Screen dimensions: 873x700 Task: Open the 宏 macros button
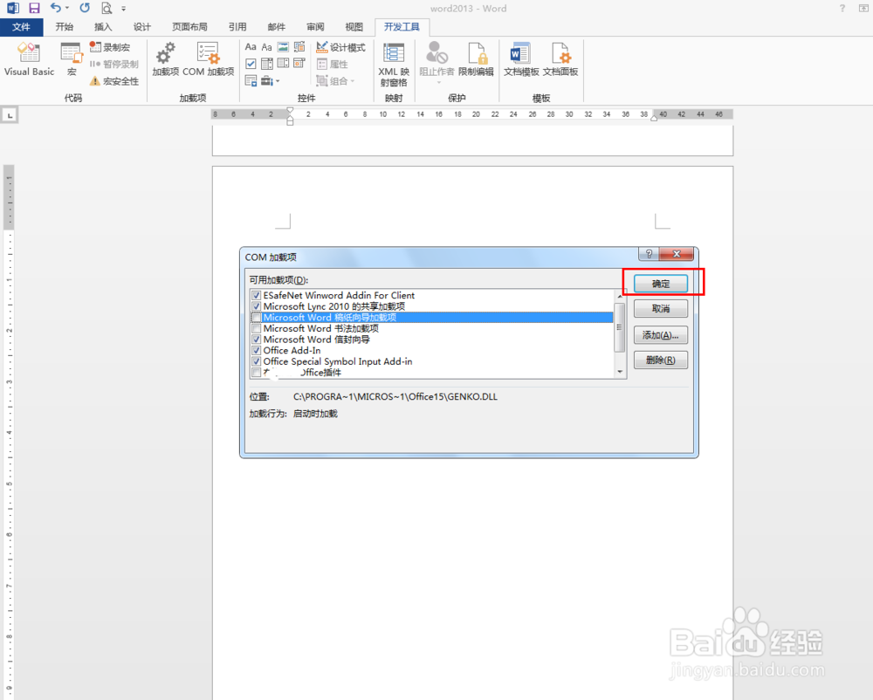(x=72, y=59)
